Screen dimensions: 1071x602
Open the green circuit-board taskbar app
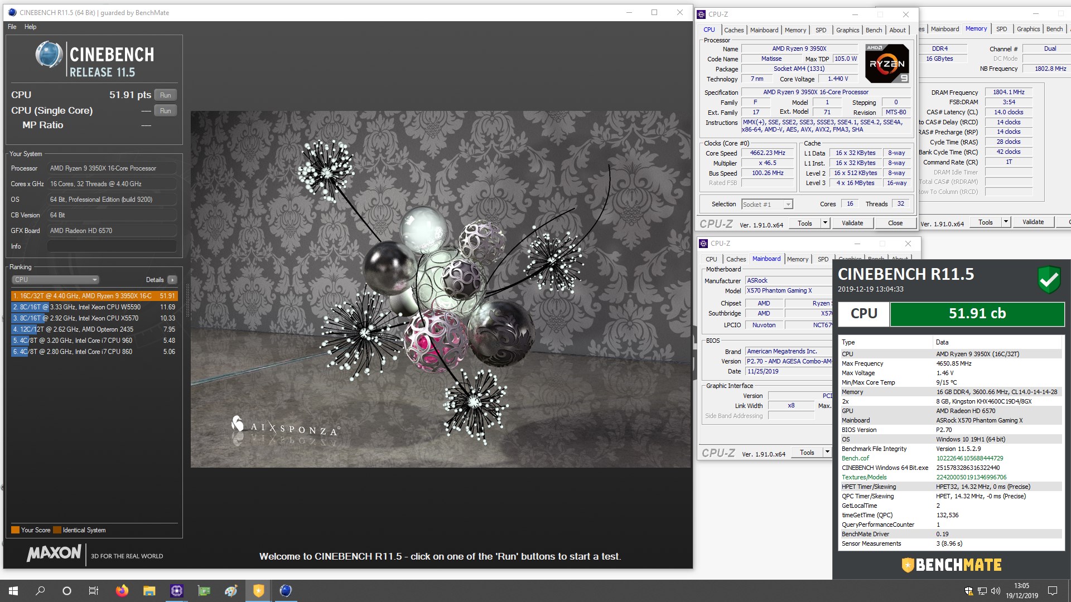(x=204, y=591)
